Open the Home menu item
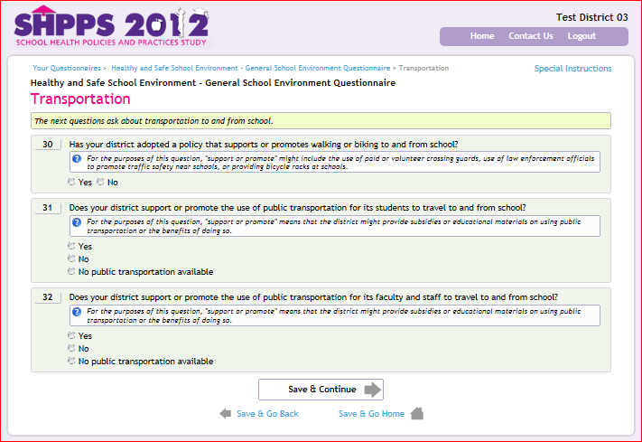 point(482,36)
